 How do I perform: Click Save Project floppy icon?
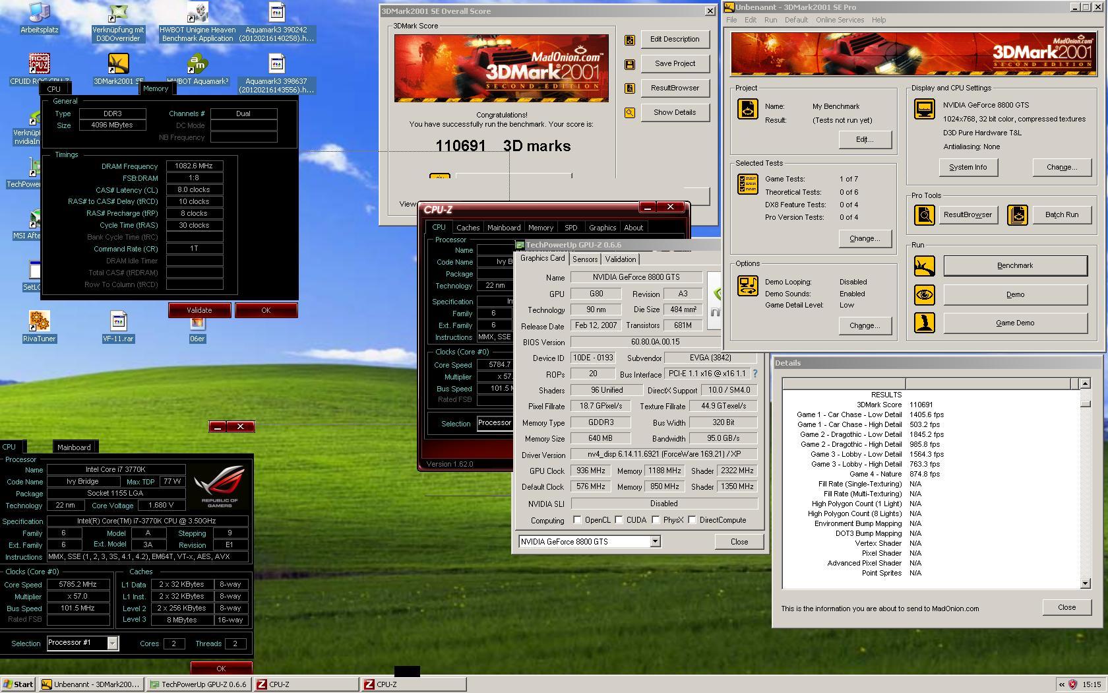[630, 64]
